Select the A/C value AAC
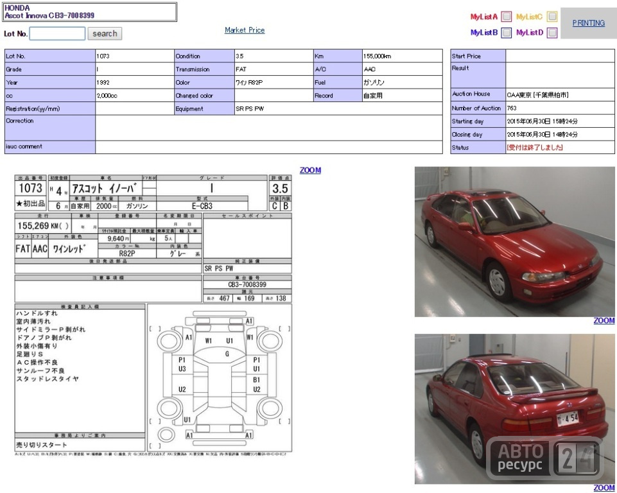Viewport: 617px width, 493px height. point(369,69)
